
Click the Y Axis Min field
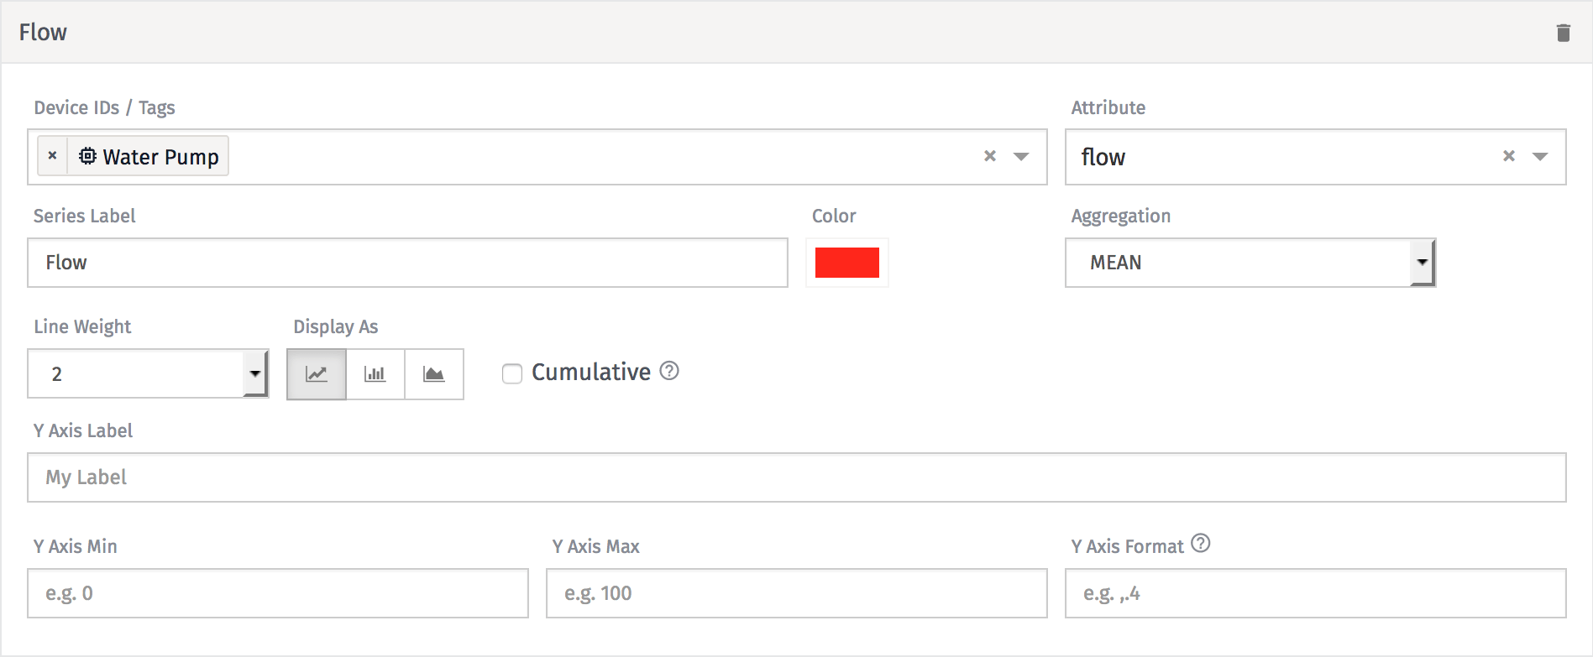tap(278, 593)
